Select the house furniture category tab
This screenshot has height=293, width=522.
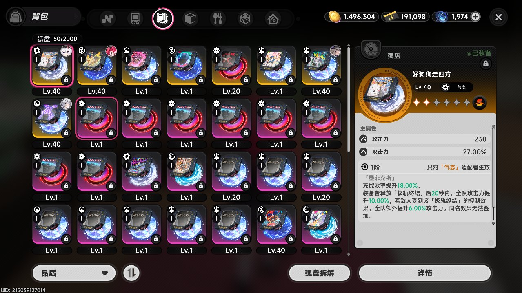tap(273, 18)
